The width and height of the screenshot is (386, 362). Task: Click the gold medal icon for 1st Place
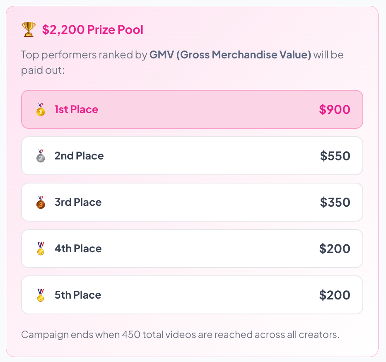[41, 110]
